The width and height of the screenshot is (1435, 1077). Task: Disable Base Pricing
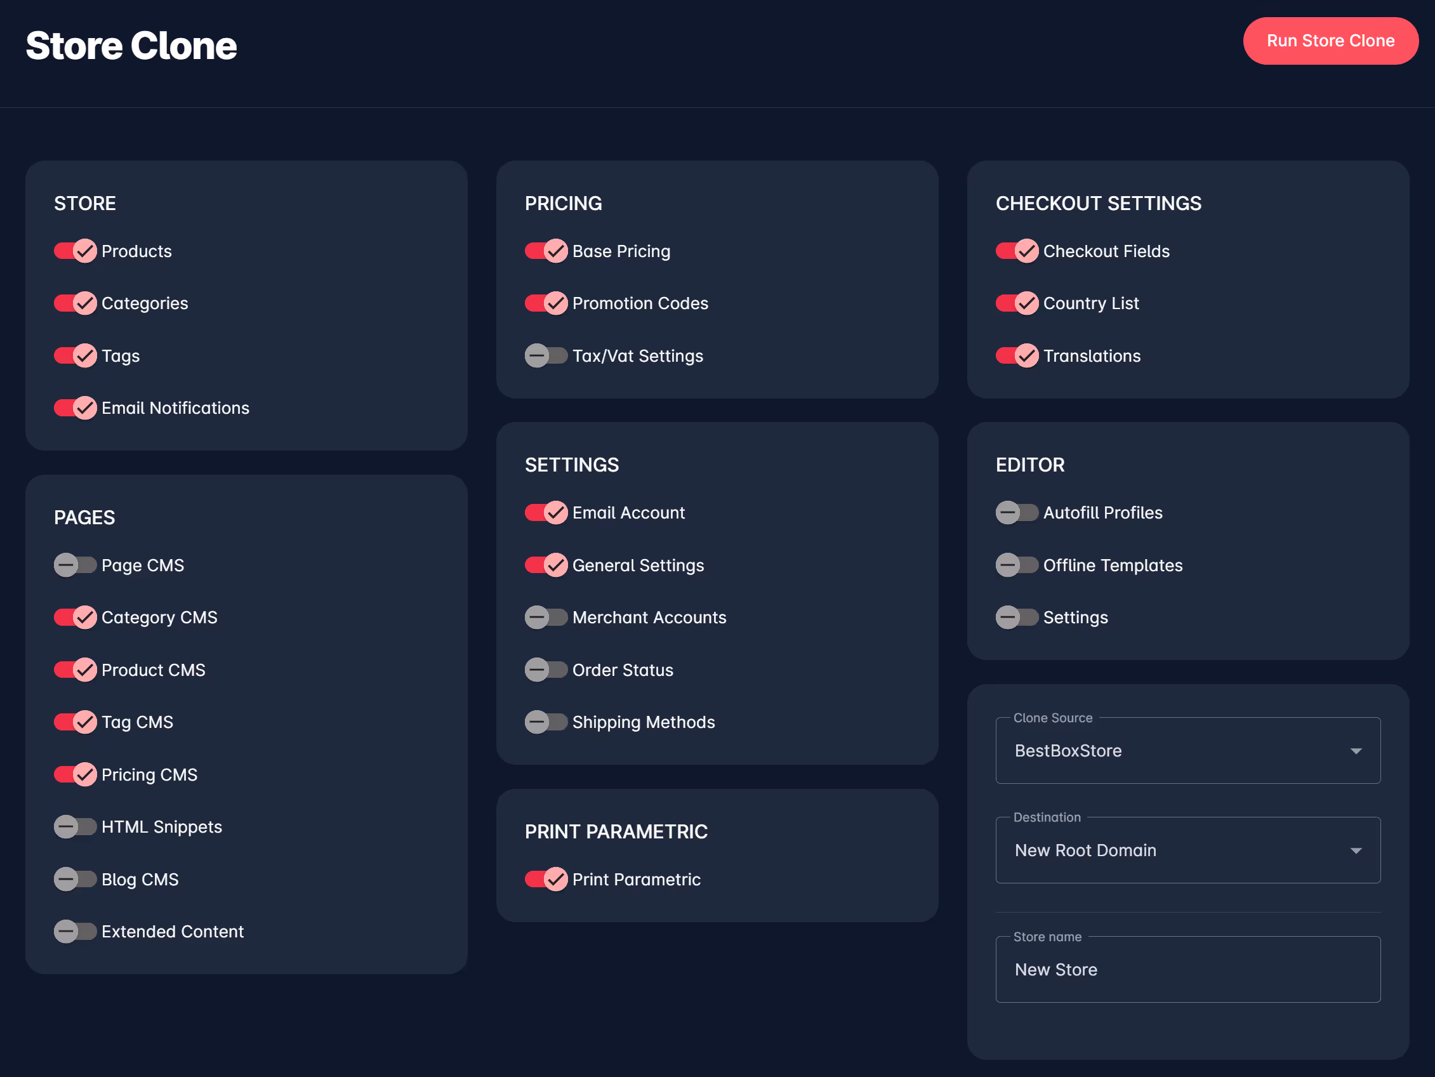tap(546, 251)
